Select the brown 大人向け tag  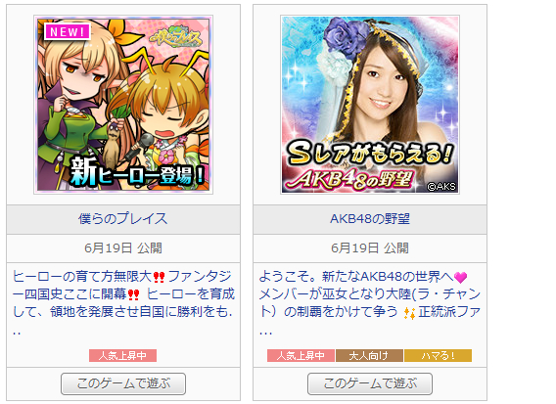369,355
